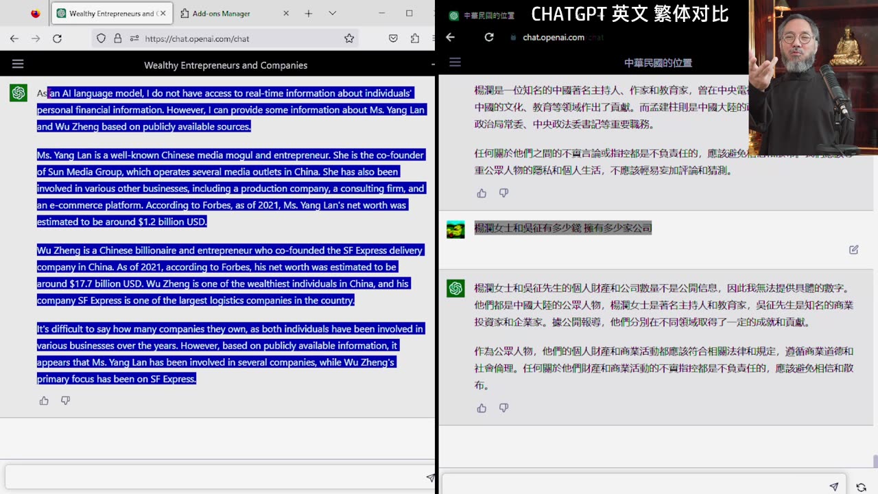Viewport: 878px width, 494px height.
Task: Open the hamburger menu in right ChatGPT page
Action: pyautogui.click(x=455, y=62)
